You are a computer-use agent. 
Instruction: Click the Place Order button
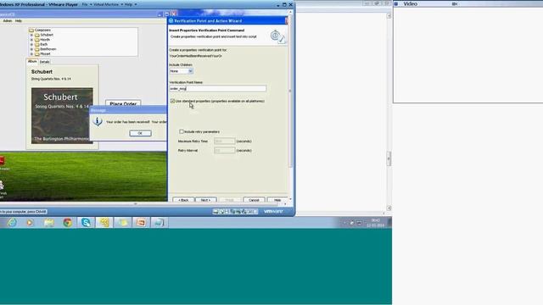click(x=123, y=103)
